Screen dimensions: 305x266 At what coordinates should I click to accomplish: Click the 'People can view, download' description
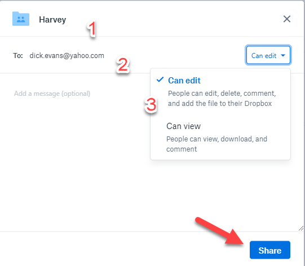coord(216,144)
